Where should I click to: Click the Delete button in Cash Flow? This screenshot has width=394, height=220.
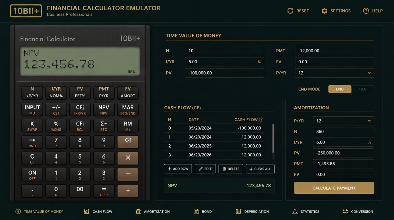click(x=231, y=169)
